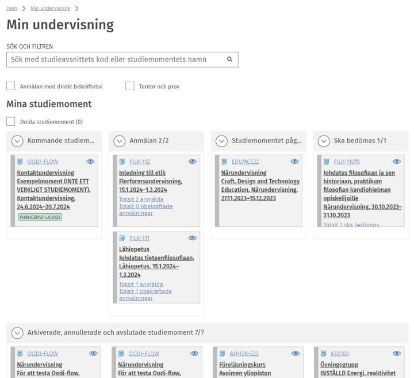Screen dimensions: 414x378
Task: Collapse the Ska bedömas 1/1 column
Action: click(324, 141)
